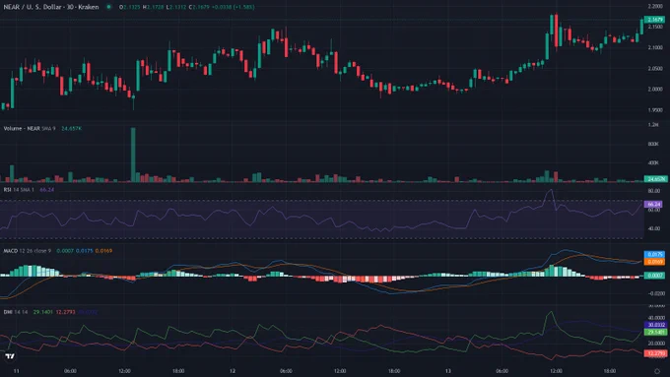Click NEAR / U. S. Dollar symbol title
Screen dimensions: 670x377
coord(51,7)
